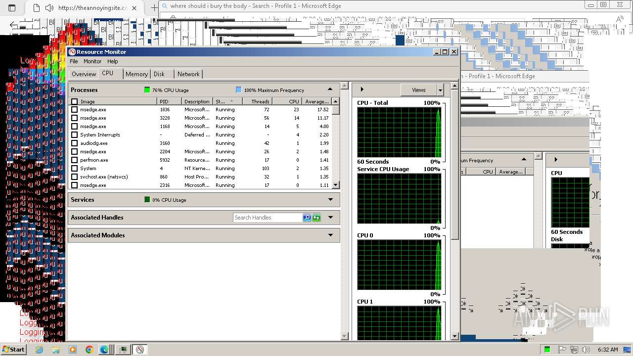Click the CPU 0 usage graph
Screen dimensions: 633x356
click(399, 265)
